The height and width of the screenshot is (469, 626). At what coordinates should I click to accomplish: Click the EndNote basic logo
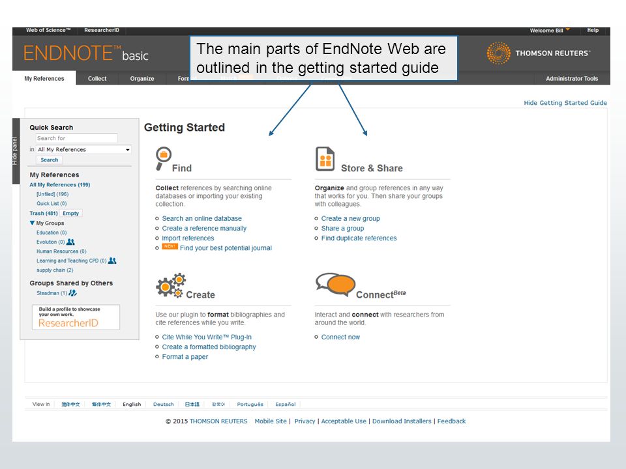86,53
